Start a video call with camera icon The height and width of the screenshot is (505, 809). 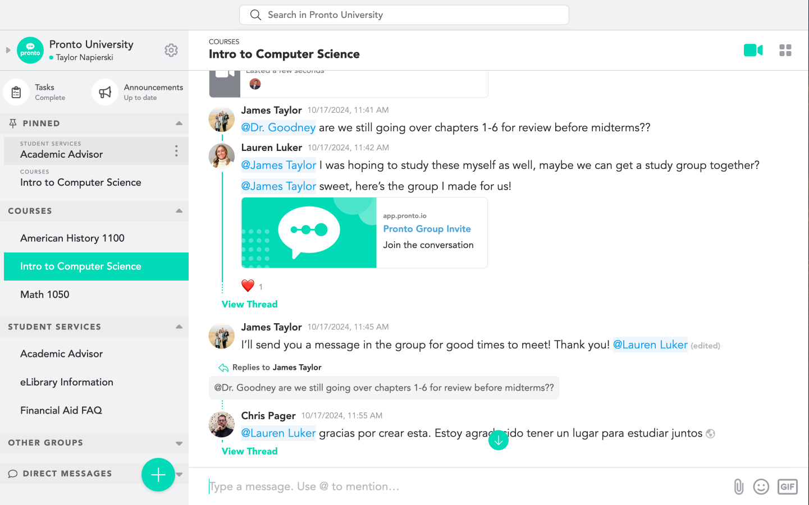[753, 50]
